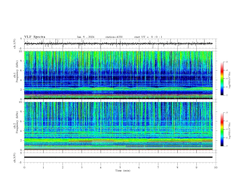The image size is (243, 188).
Task: Click the upper PSD color scale bar
Action: [222, 79]
